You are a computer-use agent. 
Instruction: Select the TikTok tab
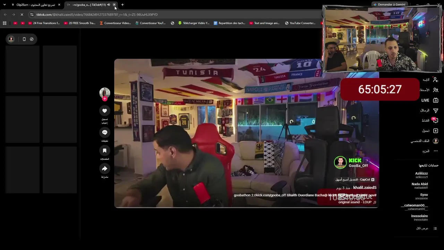pyautogui.click(x=91, y=5)
